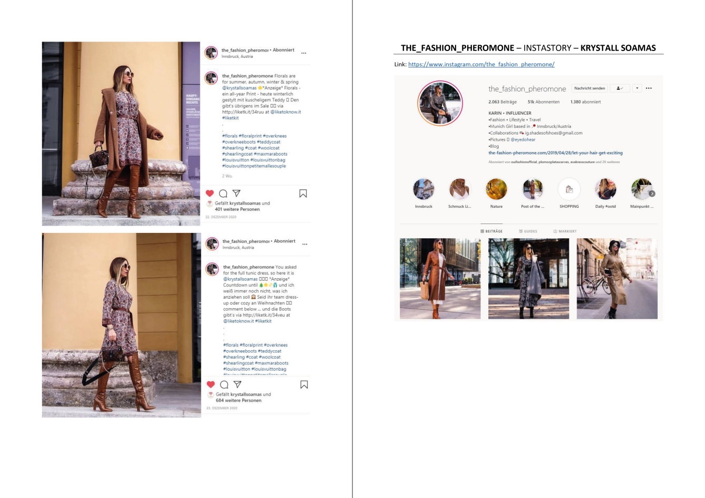Click the Nachricht senden button
This screenshot has width=705, height=498.
click(589, 88)
